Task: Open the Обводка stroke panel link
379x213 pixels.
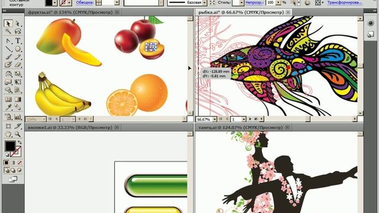Action: (x=85, y=2)
